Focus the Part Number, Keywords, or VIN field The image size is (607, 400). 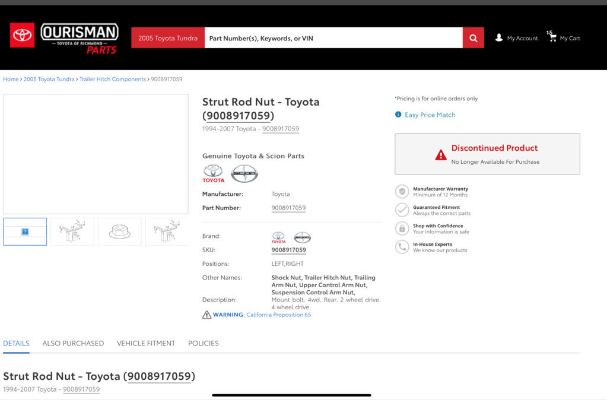click(333, 38)
